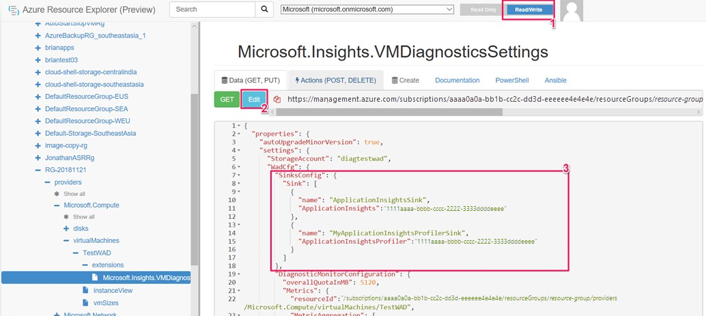Click the Edit button
The image size is (706, 316).
coord(255,100)
